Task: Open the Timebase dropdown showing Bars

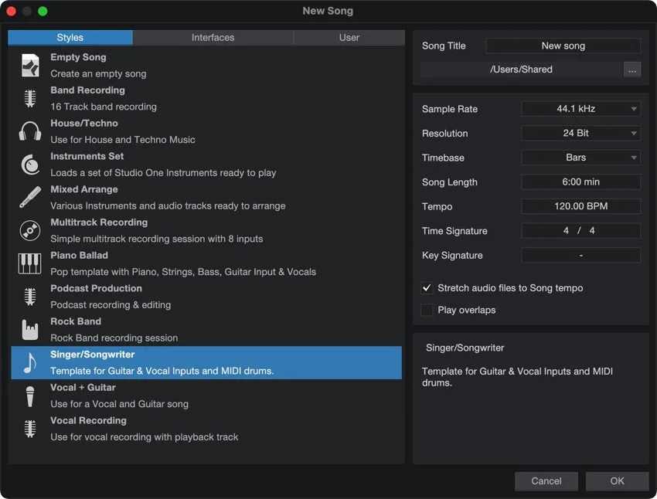Action: pyautogui.click(x=580, y=158)
